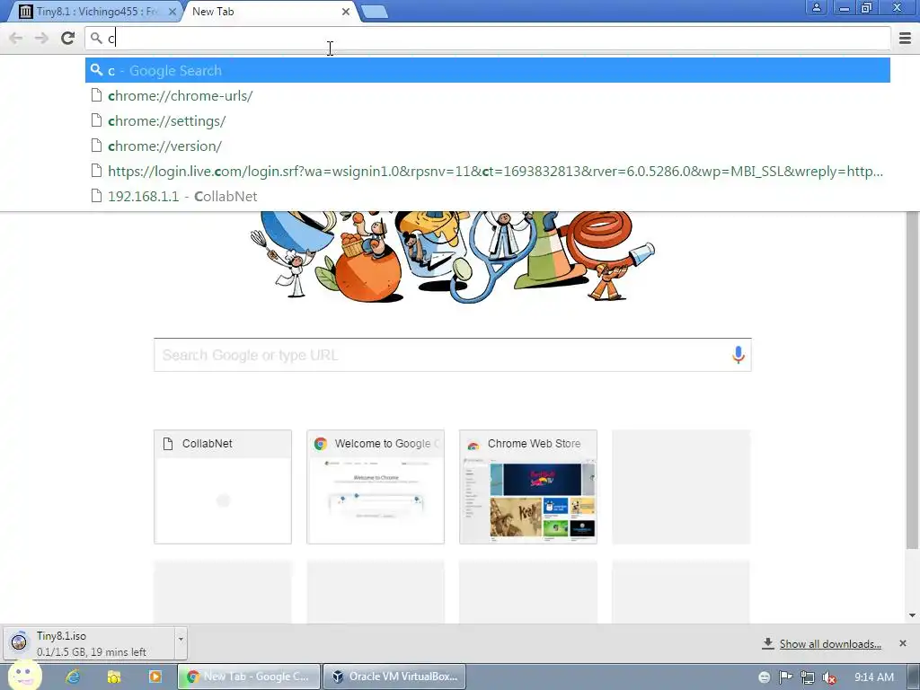Open the Chrome Web Store tile
920x690 pixels.
[528, 487]
